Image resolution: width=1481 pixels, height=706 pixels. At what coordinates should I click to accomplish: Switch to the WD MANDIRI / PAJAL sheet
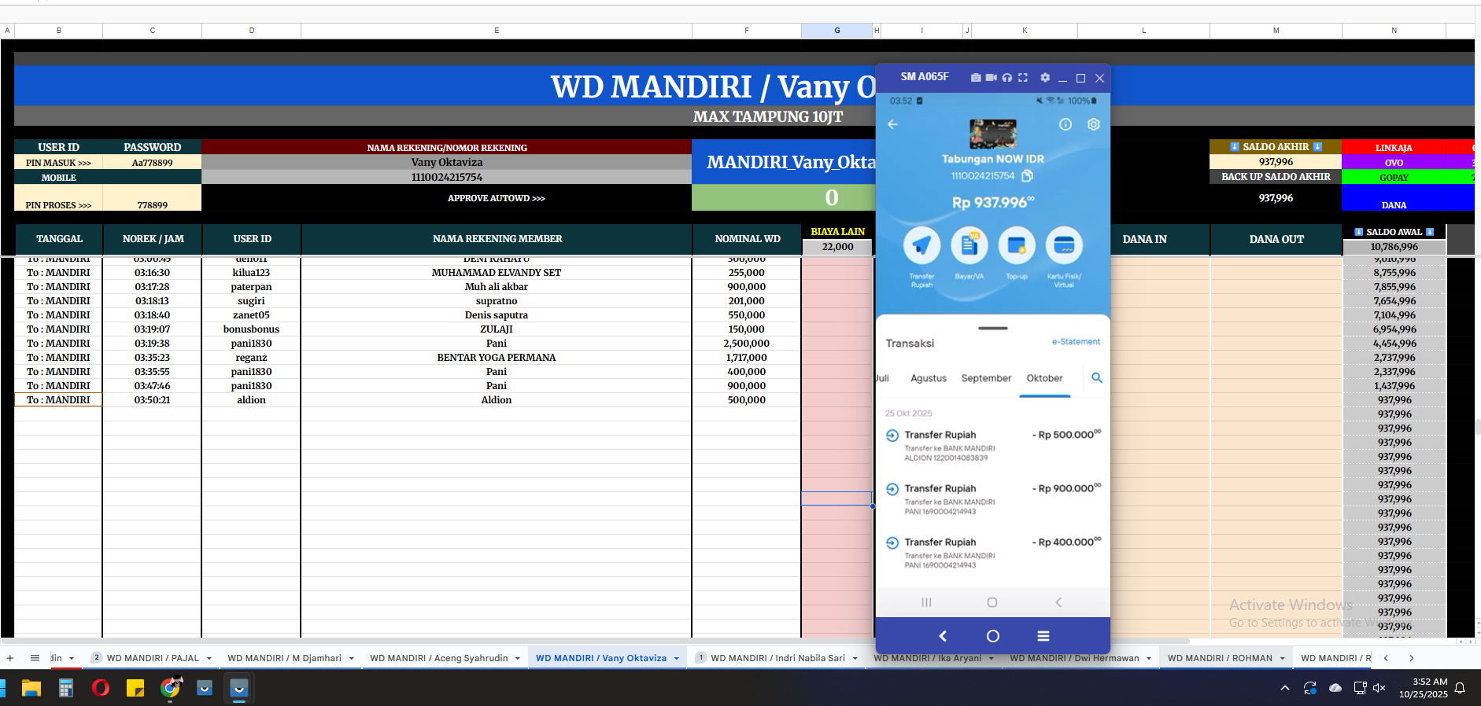[x=153, y=658]
